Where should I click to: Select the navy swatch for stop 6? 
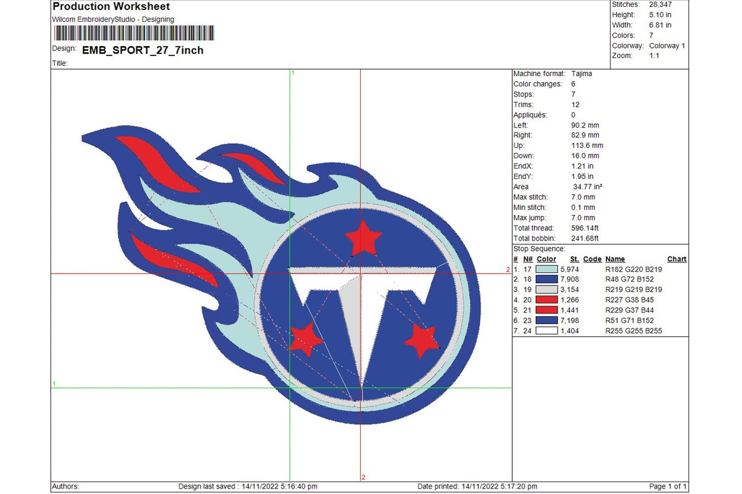tap(547, 320)
